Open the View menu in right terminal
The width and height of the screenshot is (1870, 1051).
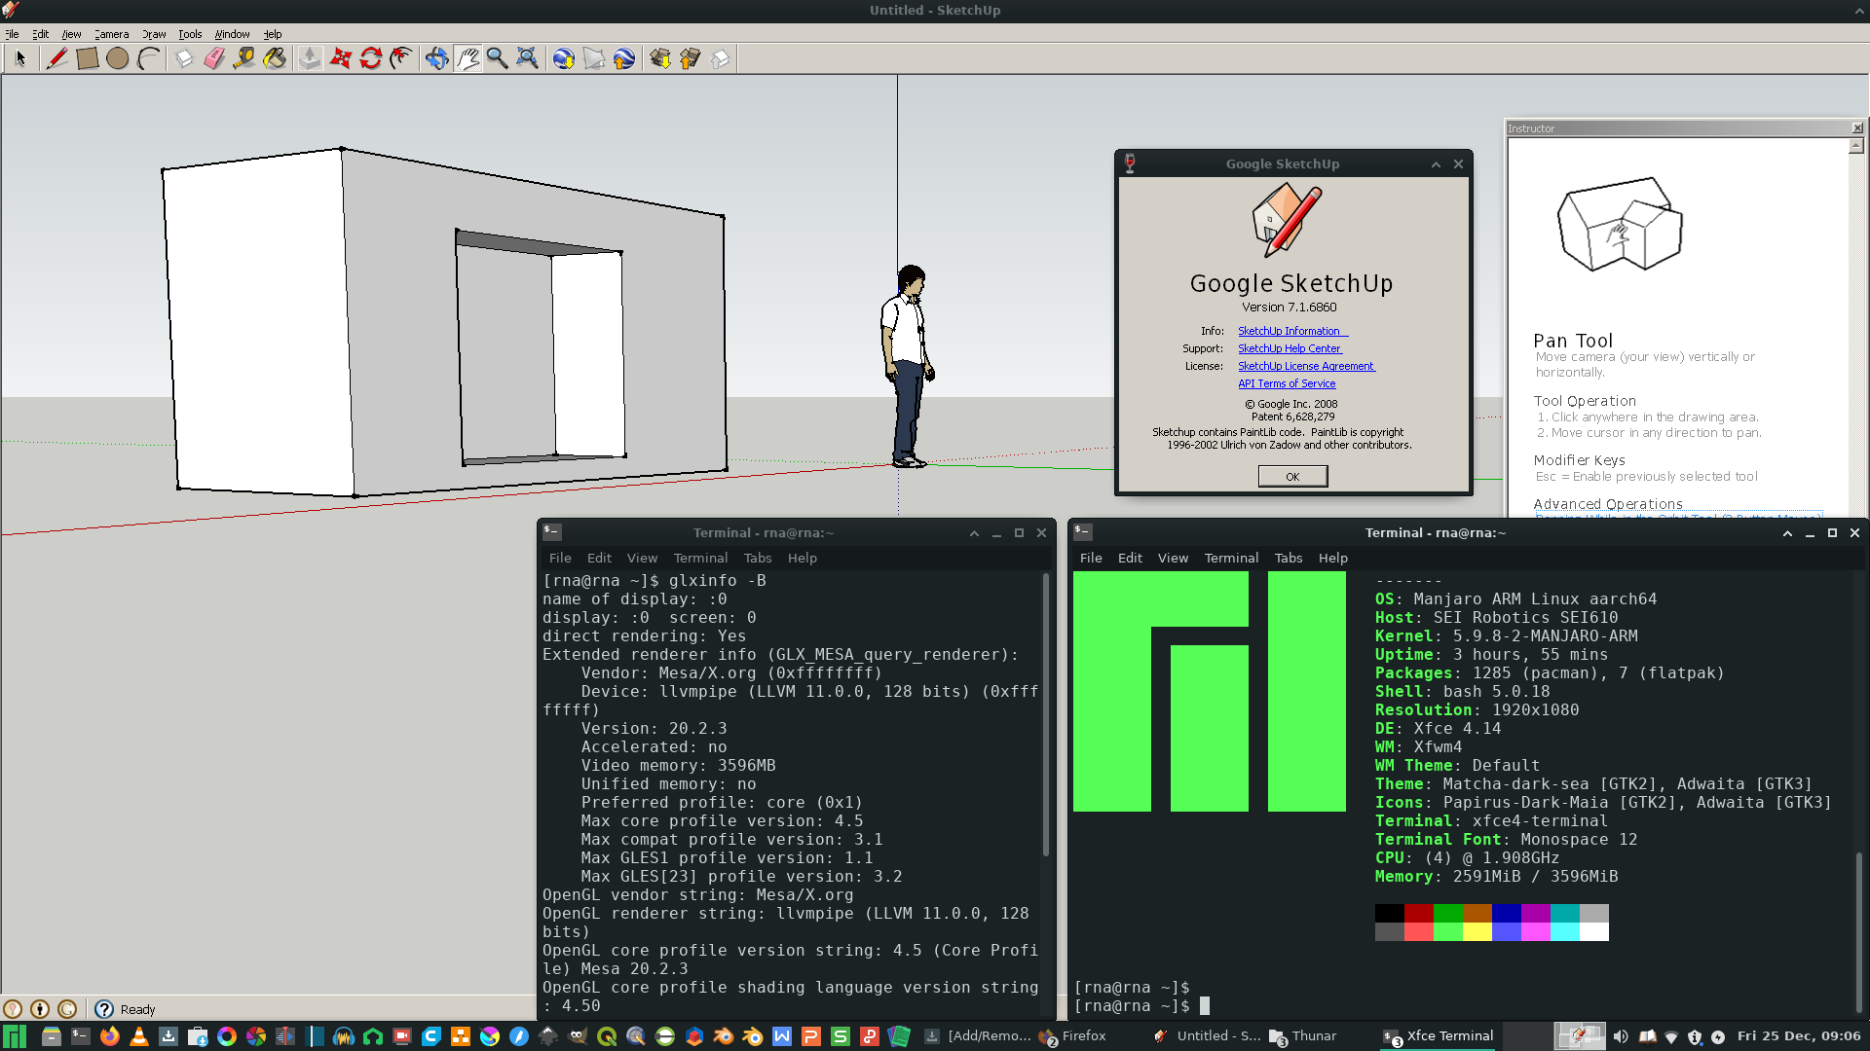pyautogui.click(x=1173, y=558)
